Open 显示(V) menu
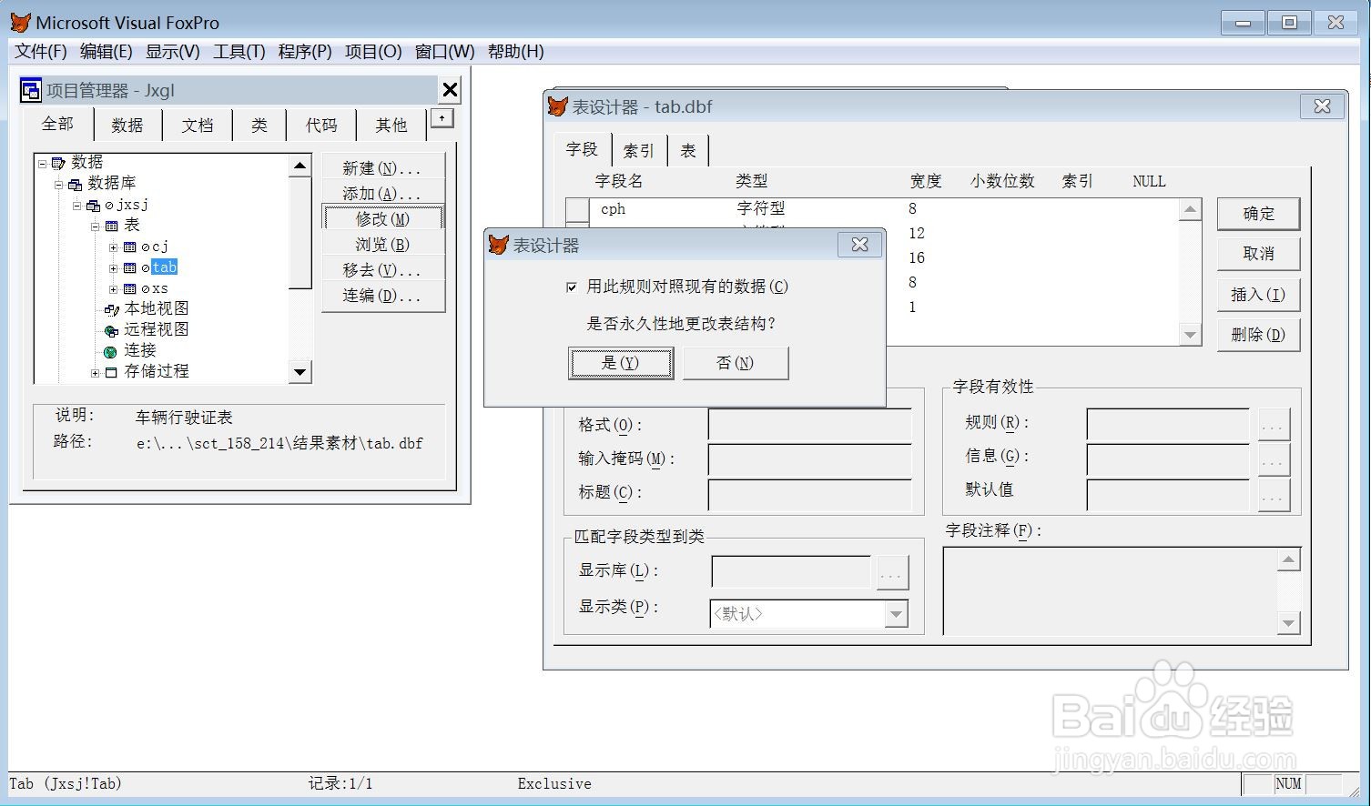The width and height of the screenshot is (1371, 806). [173, 52]
